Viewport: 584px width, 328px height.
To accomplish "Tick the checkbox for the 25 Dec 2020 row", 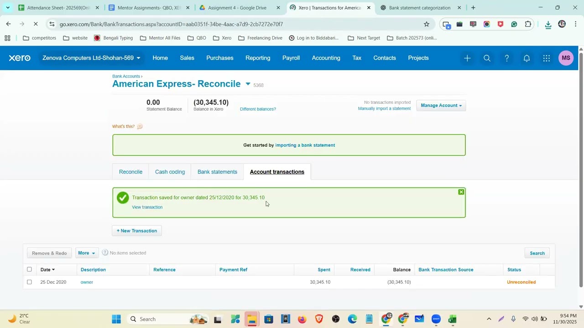I will point(29,282).
